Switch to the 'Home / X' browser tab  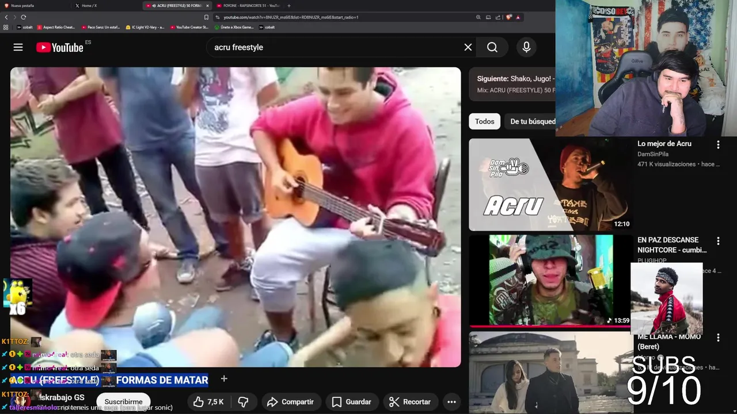click(x=107, y=5)
